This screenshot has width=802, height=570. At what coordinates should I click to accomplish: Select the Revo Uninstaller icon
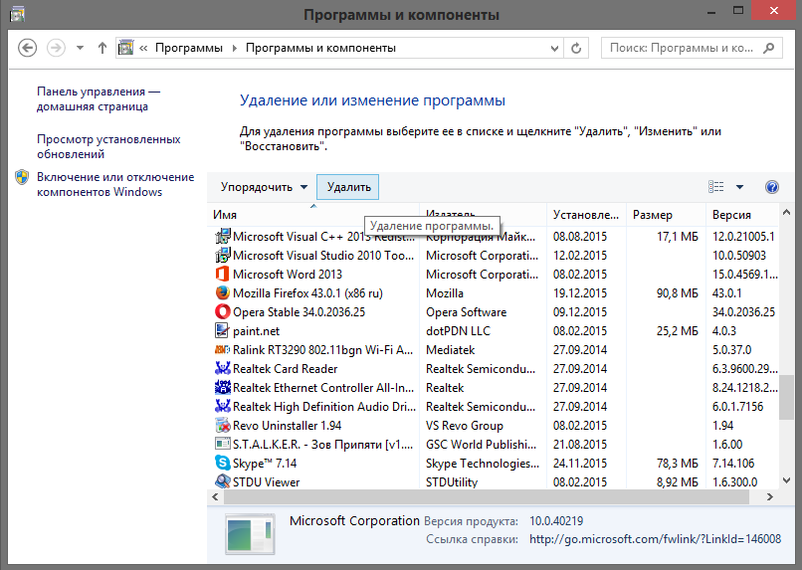[x=223, y=426]
